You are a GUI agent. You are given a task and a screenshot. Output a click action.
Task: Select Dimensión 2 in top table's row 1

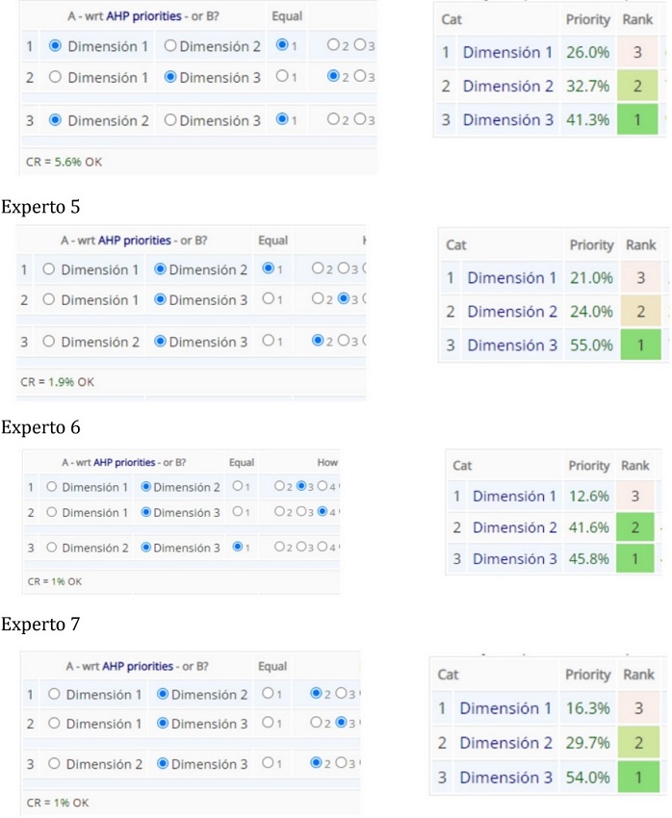[170, 45]
